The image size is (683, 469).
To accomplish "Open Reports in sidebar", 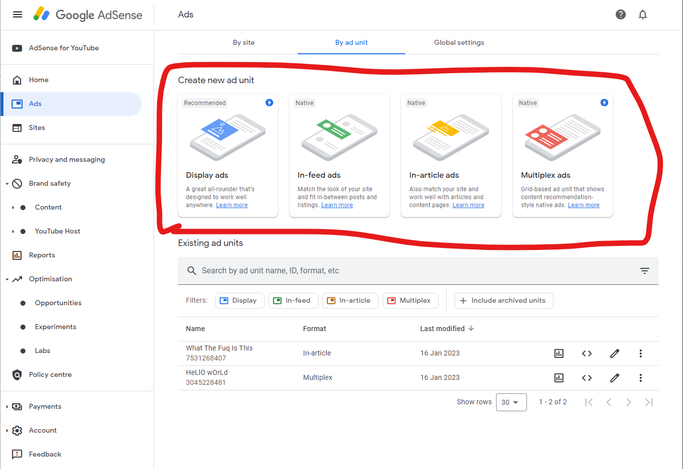I will pos(42,255).
